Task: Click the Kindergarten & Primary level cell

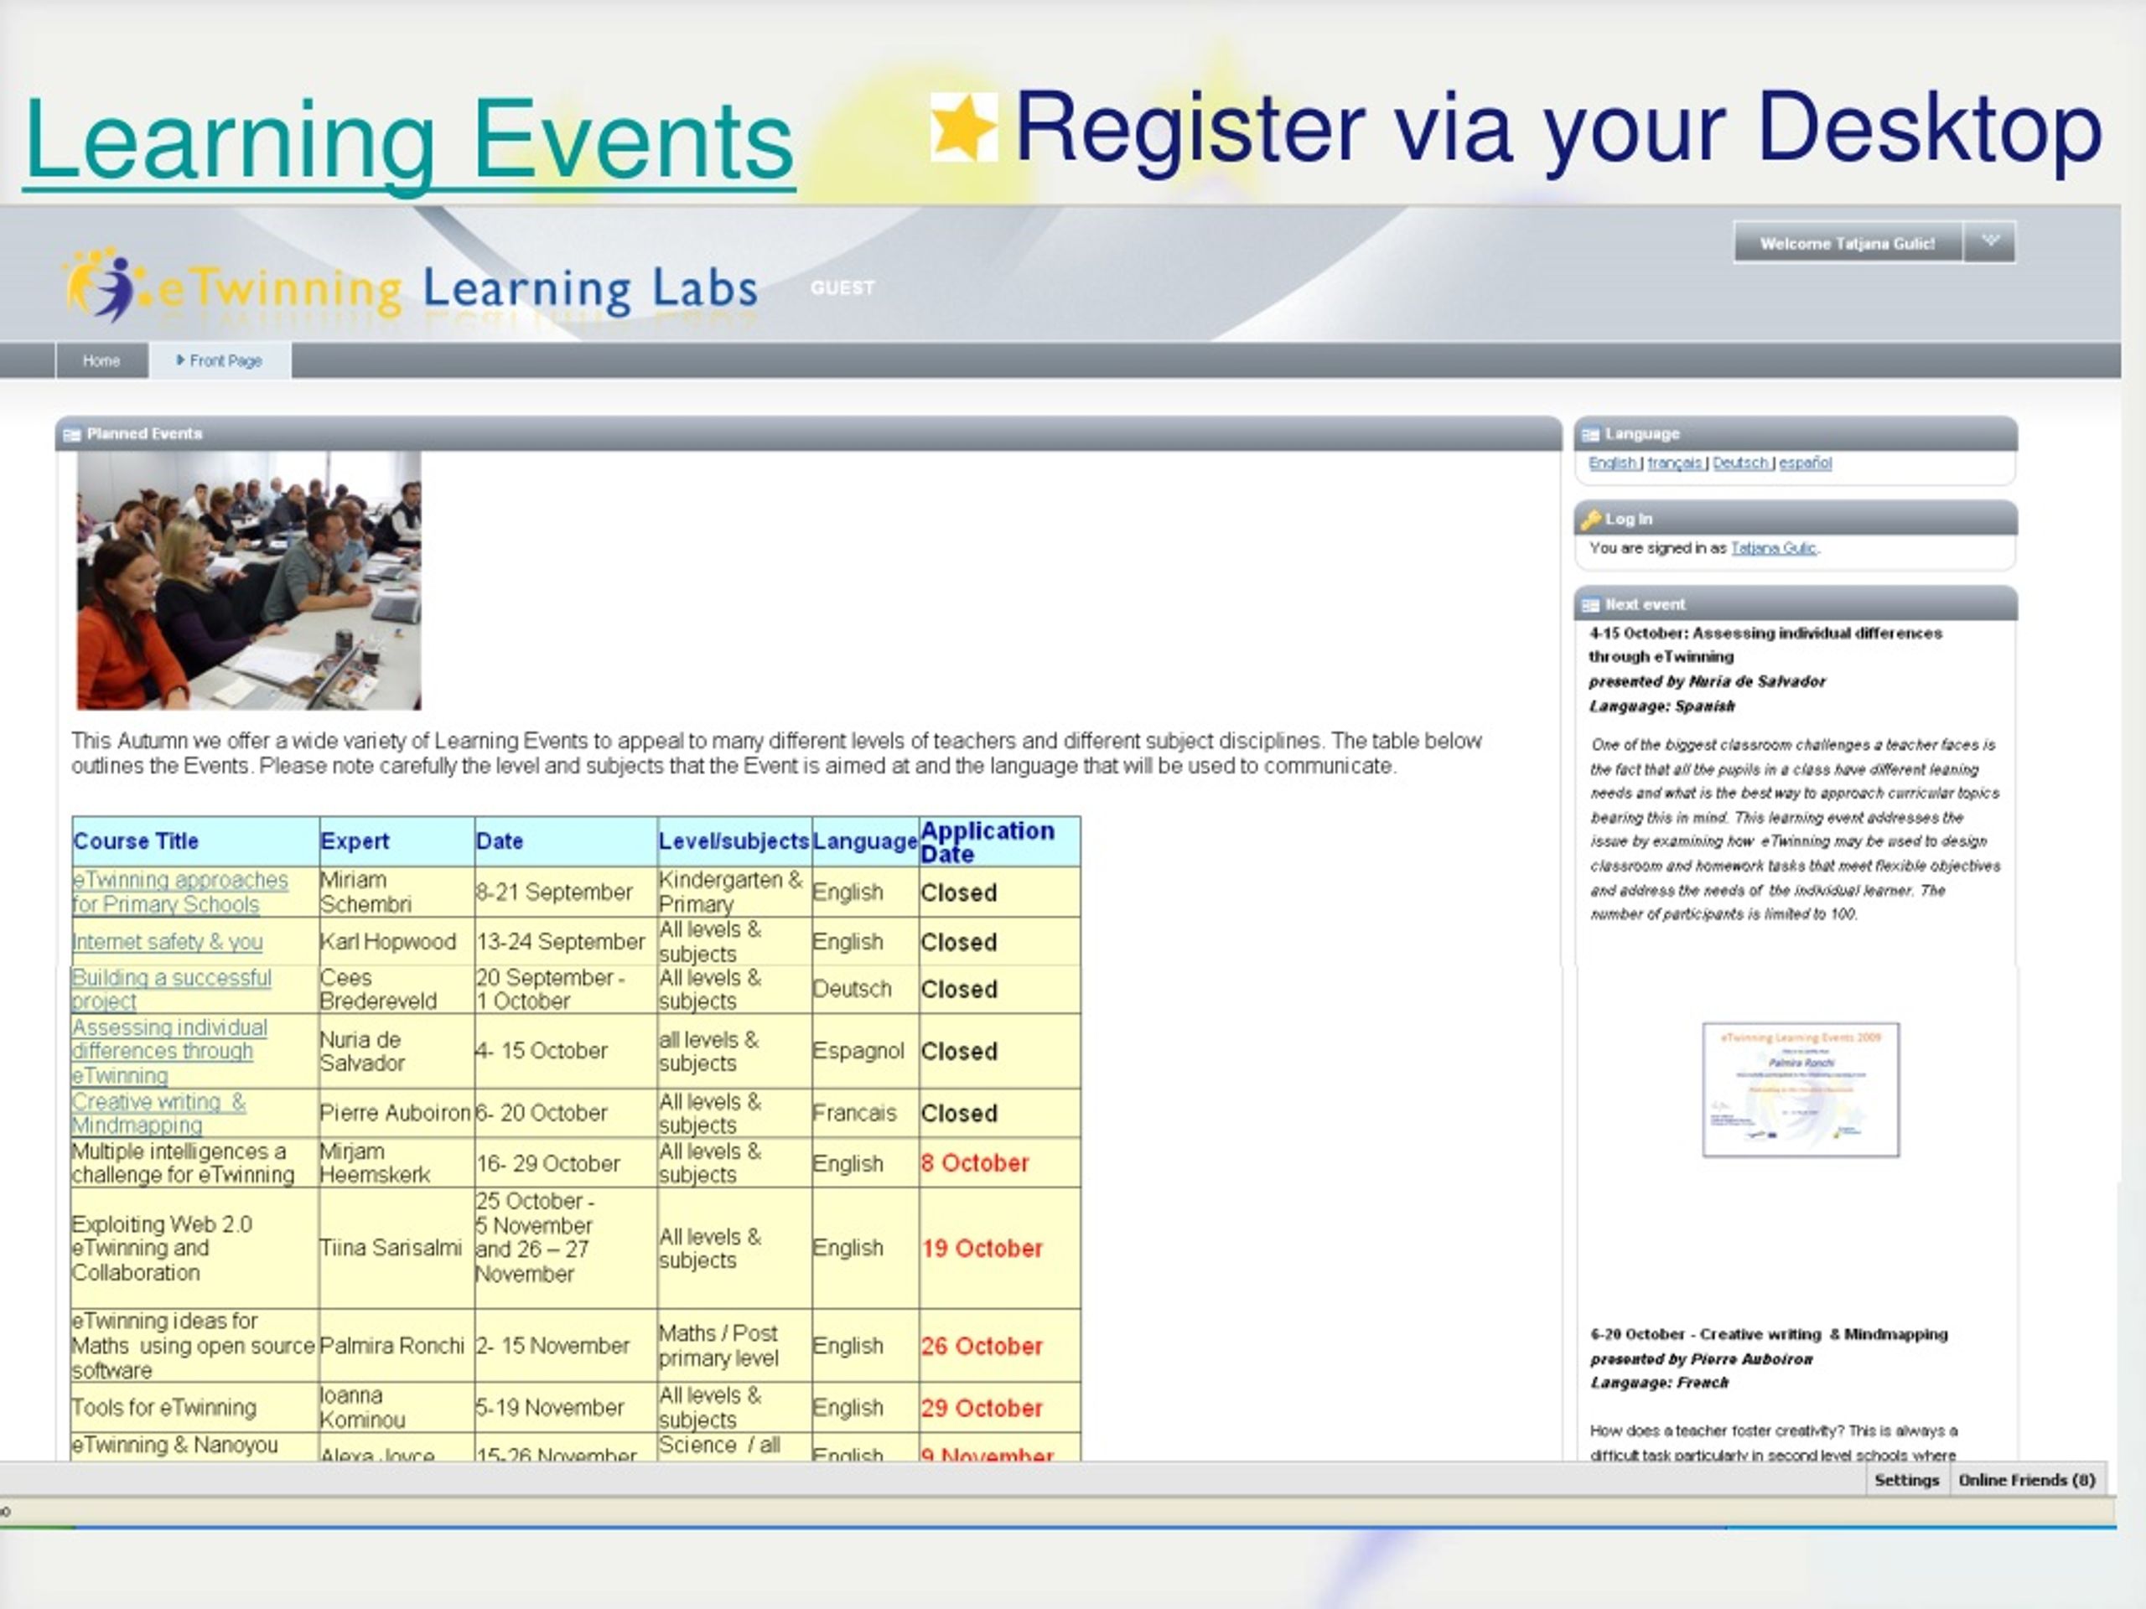Action: pos(734,892)
